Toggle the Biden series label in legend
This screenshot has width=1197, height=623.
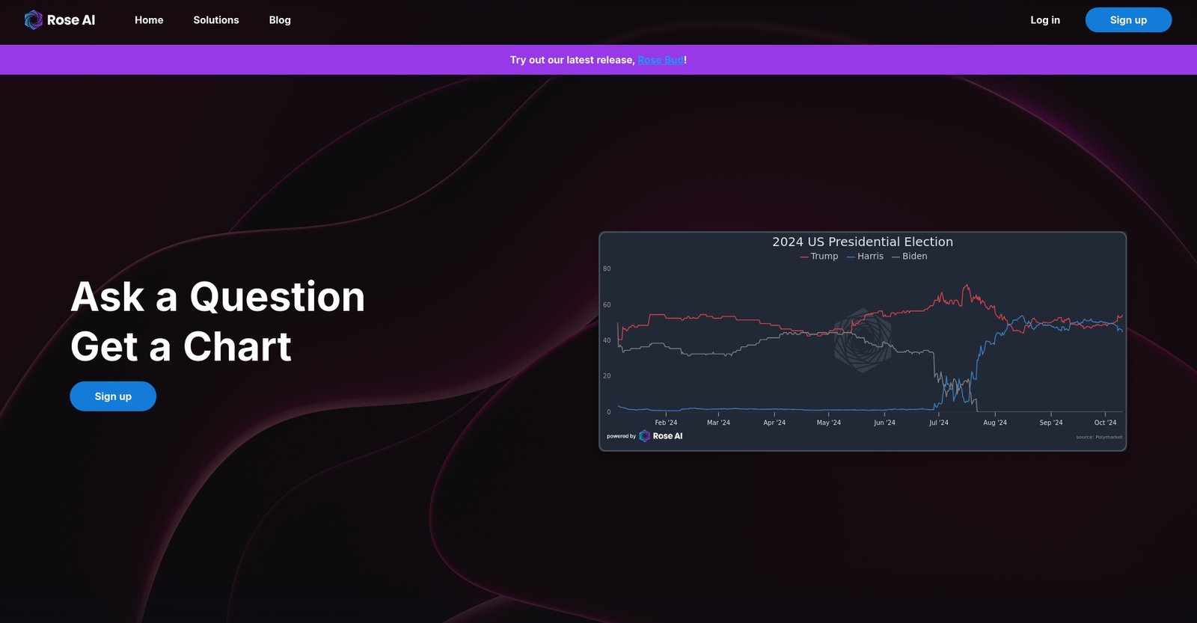(914, 257)
